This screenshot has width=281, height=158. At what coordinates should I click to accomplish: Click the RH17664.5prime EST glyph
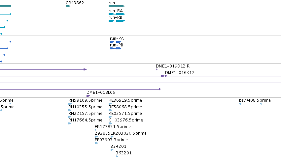point(70,123)
